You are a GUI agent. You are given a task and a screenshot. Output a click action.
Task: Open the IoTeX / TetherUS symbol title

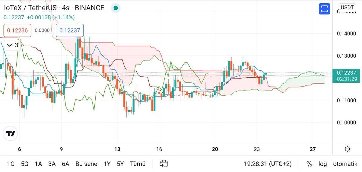[x=30, y=8]
